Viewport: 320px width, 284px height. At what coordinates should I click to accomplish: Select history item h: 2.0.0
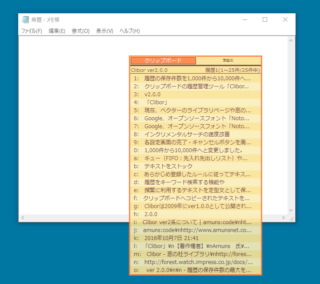(x=196, y=214)
